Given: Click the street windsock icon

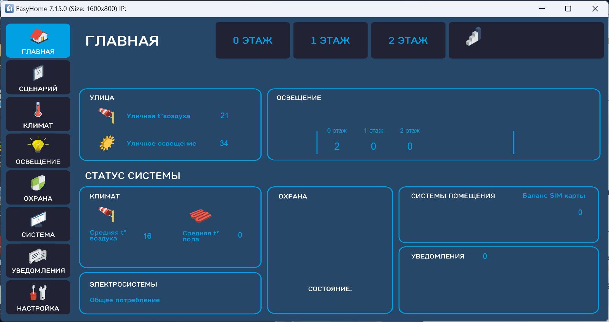Looking at the screenshot, I should (x=107, y=115).
